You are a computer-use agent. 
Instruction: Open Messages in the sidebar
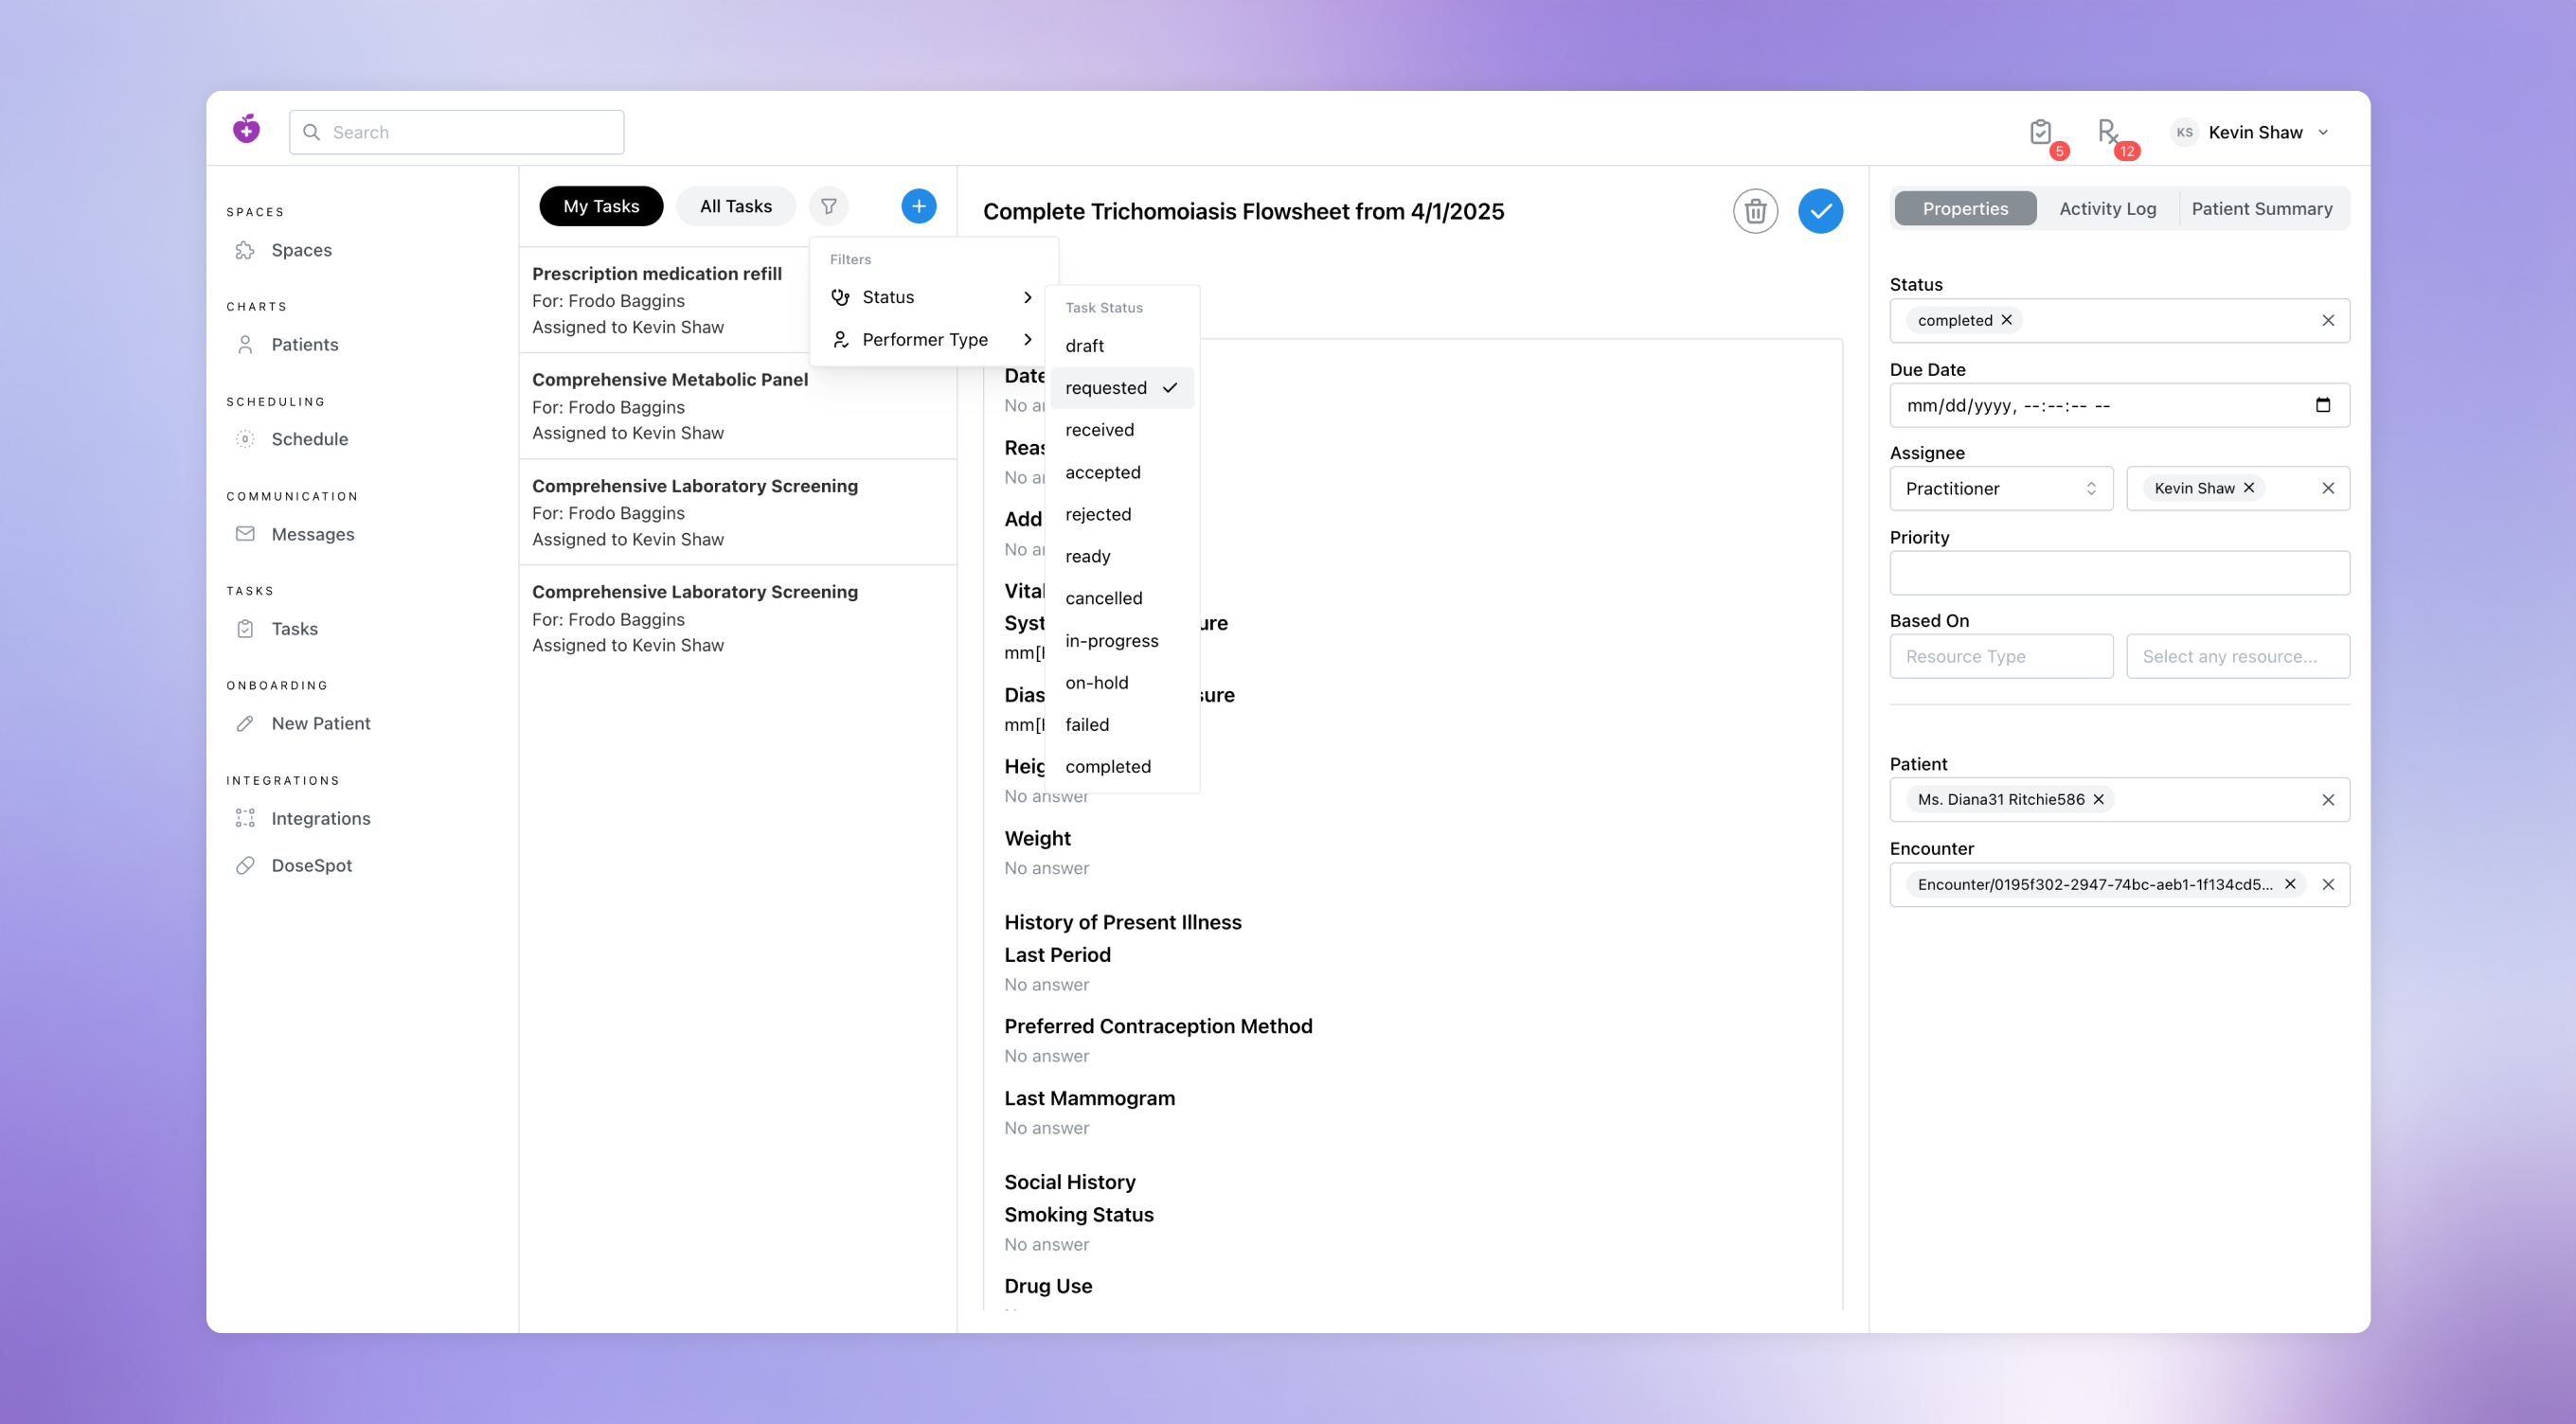(x=312, y=534)
